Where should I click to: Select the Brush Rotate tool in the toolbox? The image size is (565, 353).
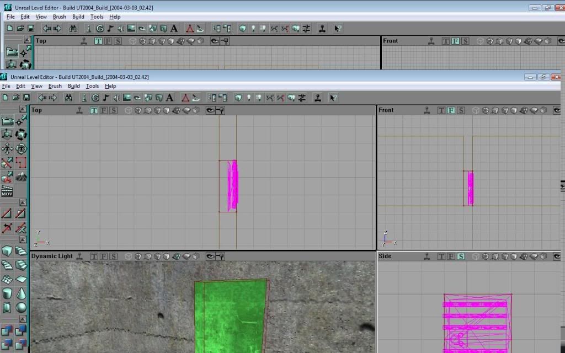tap(21, 134)
